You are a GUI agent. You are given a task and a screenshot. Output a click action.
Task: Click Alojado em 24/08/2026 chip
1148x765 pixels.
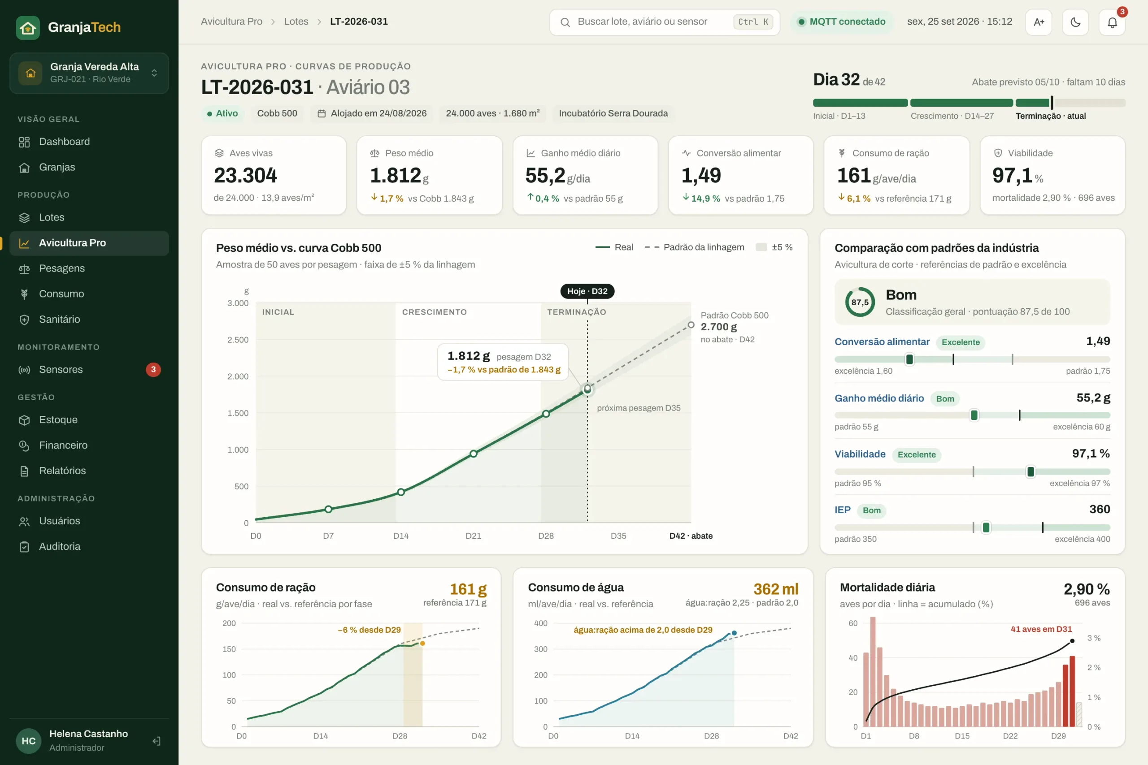click(x=372, y=114)
